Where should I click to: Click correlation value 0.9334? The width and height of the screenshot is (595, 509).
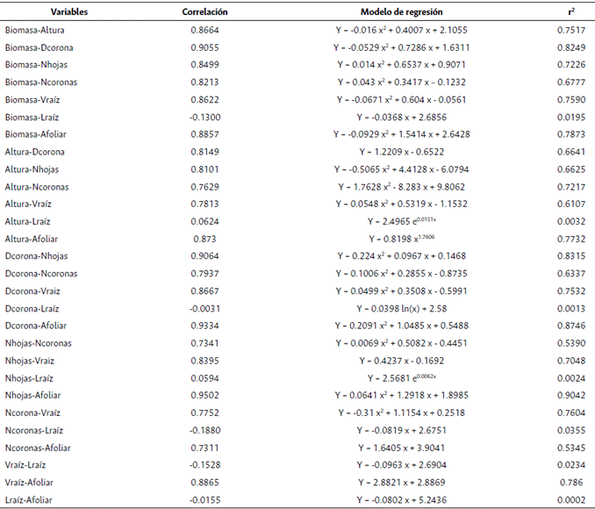(x=205, y=326)
